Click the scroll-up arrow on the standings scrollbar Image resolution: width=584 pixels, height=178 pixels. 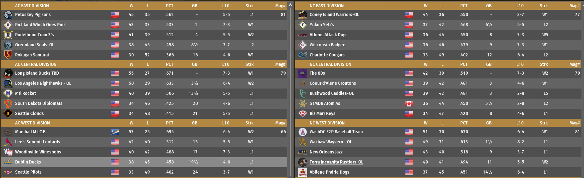coord(290,5)
